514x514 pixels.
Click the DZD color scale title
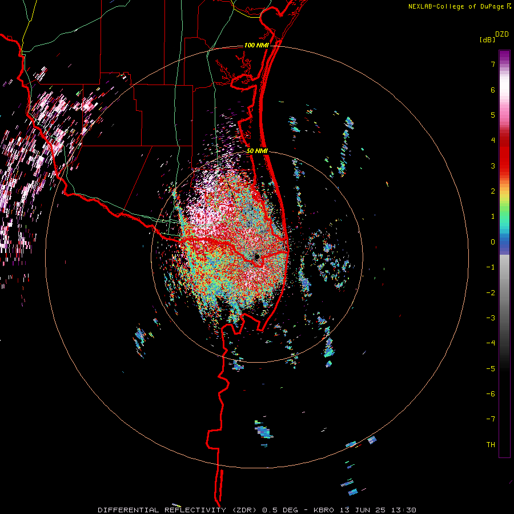pos(502,34)
